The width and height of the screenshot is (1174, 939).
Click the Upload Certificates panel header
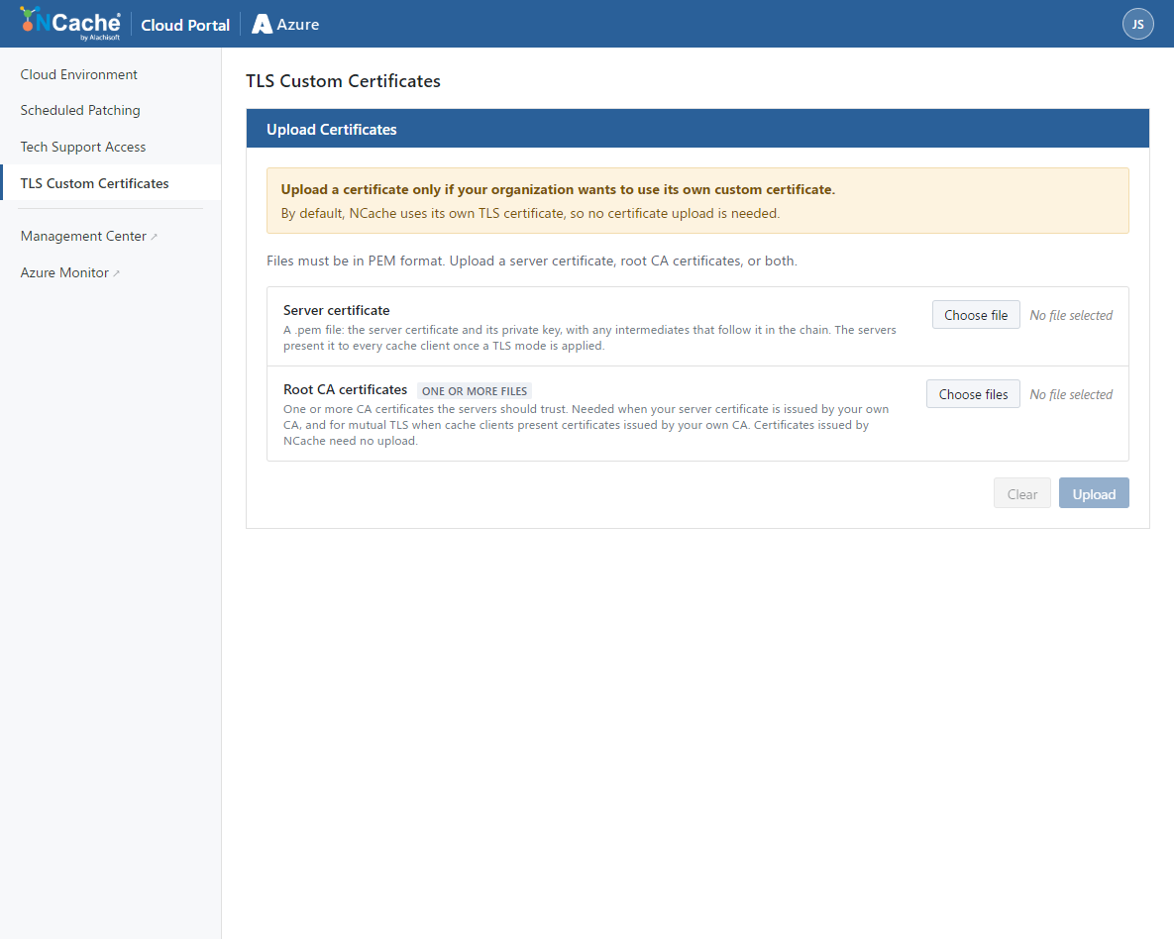697,129
